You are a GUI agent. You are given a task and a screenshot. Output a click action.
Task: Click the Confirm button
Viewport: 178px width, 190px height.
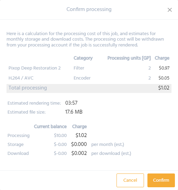pyautogui.click(x=161, y=180)
